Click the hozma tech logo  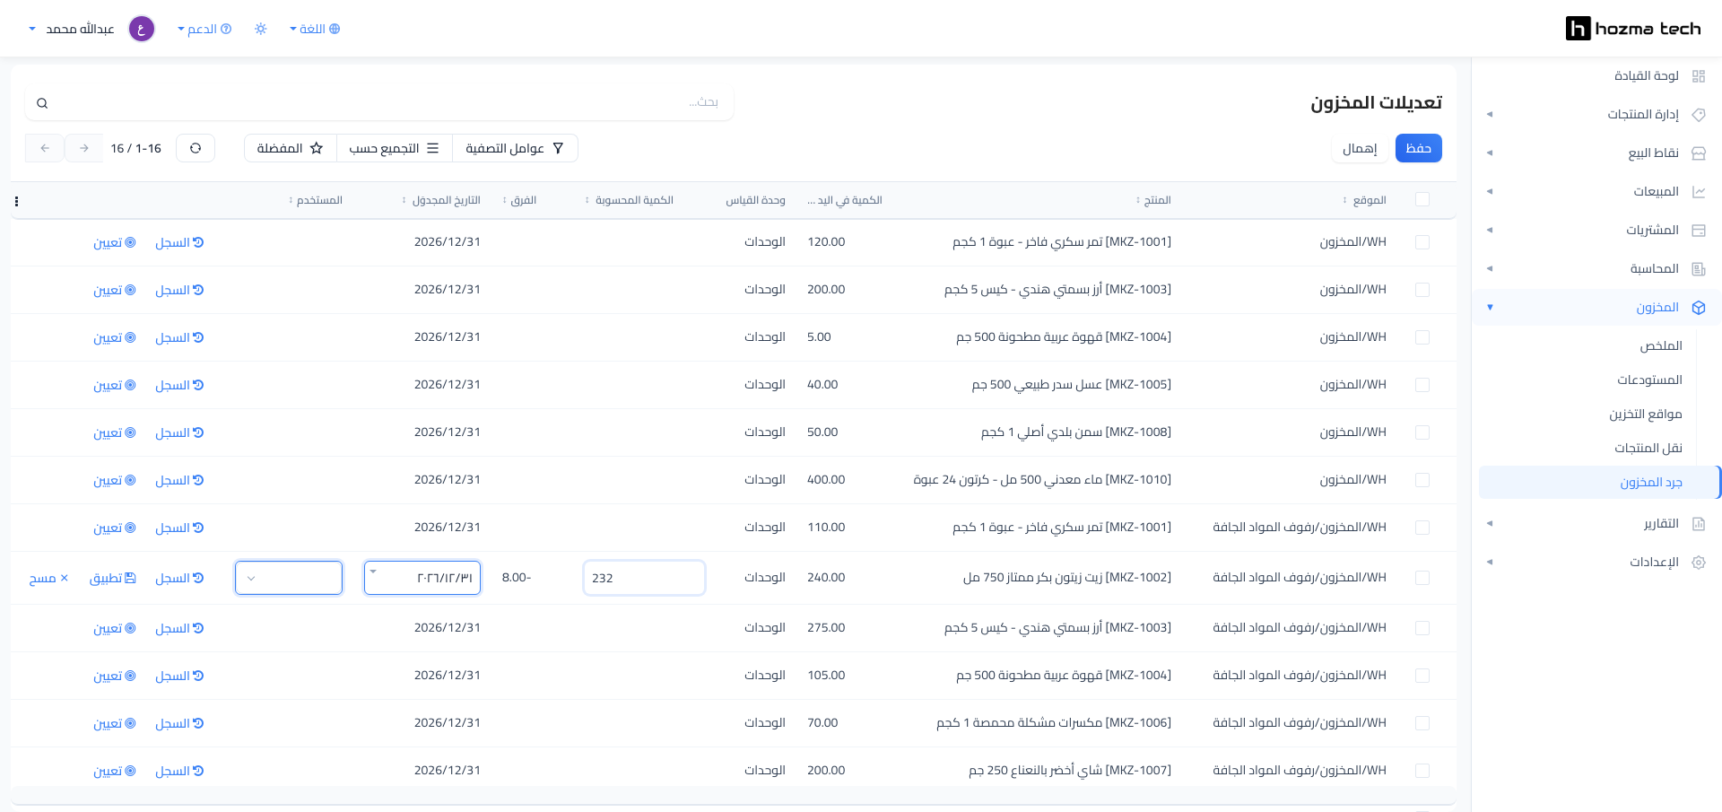1633,29
